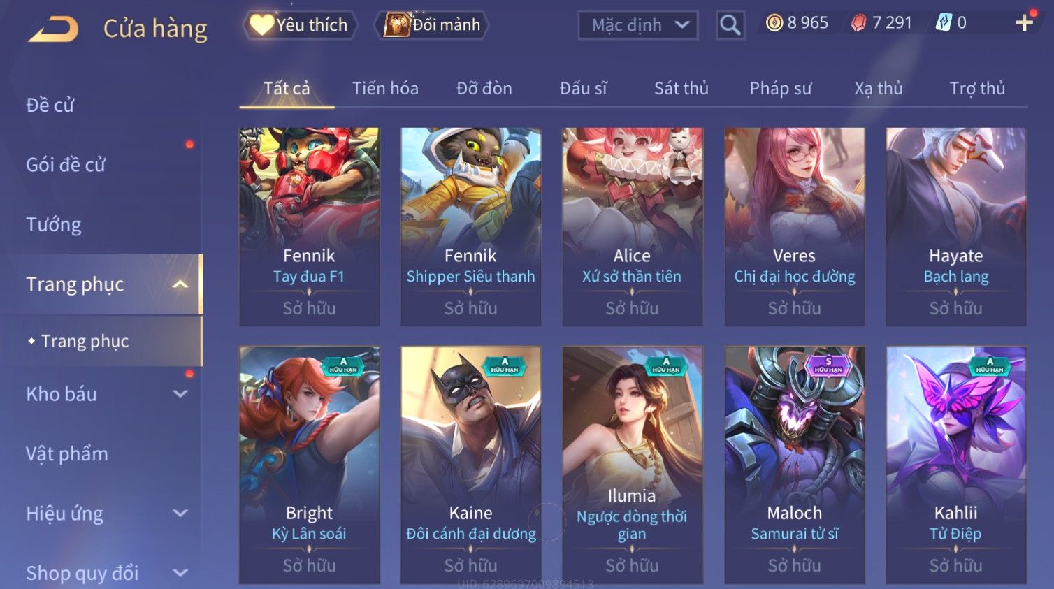This screenshot has width=1054, height=589.
Task: Click the plus icon to add currency
Action: (x=1025, y=23)
